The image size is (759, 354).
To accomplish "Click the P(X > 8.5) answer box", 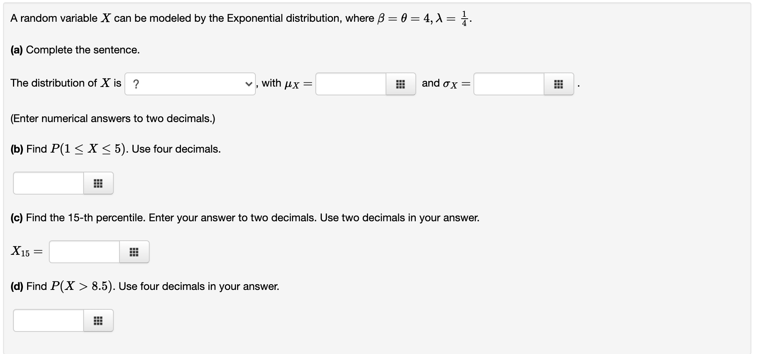I will click(48, 320).
